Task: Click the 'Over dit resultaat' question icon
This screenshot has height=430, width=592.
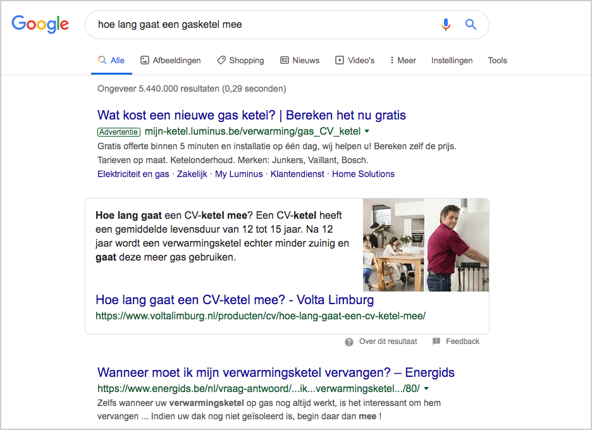Action: point(349,341)
